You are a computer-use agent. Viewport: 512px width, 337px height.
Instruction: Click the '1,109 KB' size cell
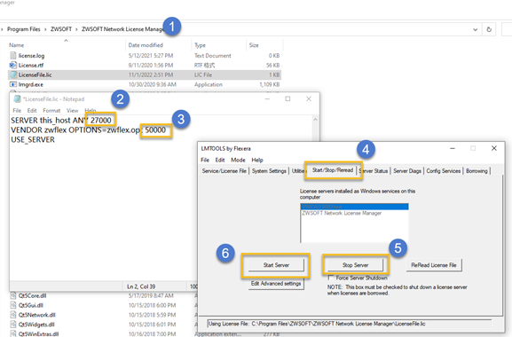click(270, 84)
